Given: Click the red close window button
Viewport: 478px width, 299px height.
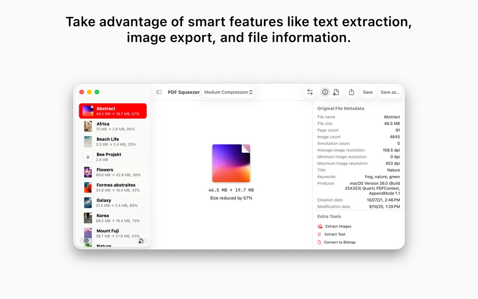Looking at the screenshot, I should 81,92.
